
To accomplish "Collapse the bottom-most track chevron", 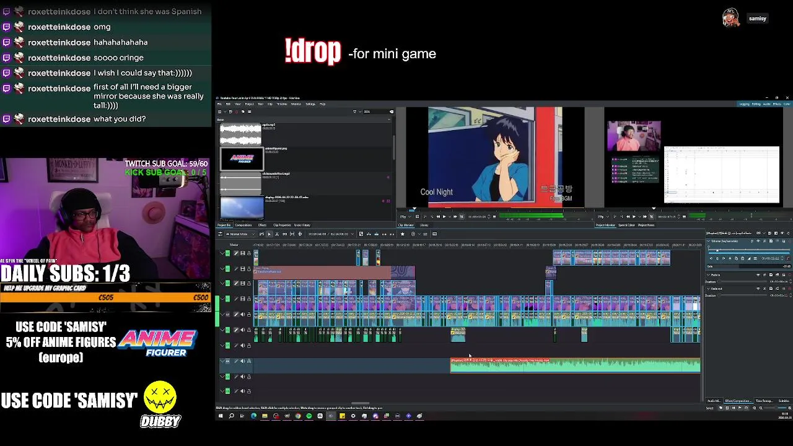I will click(x=222, y=391).
